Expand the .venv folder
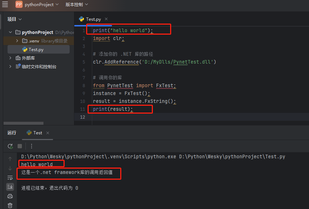309x209 pixels. 17,41
